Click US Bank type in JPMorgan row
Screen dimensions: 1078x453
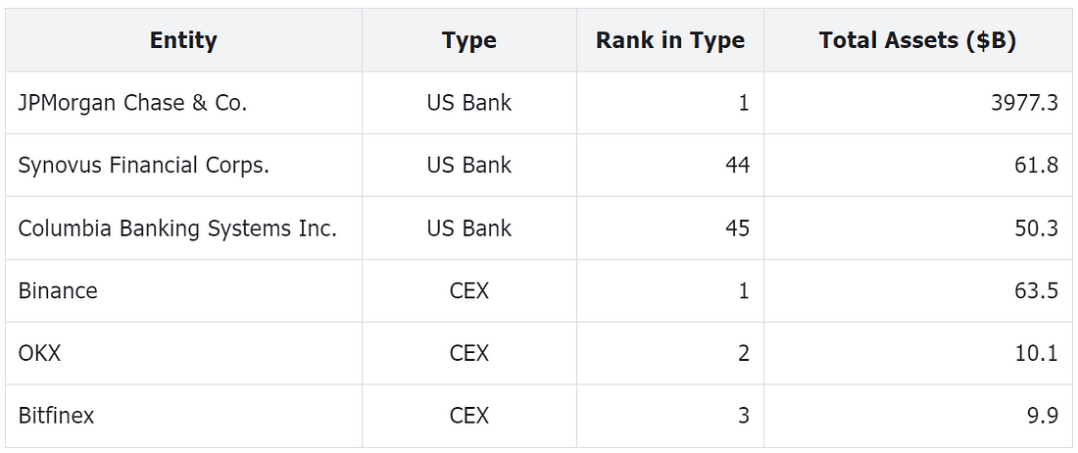pos(469,103)
